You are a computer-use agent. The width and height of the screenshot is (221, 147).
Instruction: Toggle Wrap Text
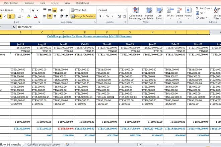[x=79, y=10]
